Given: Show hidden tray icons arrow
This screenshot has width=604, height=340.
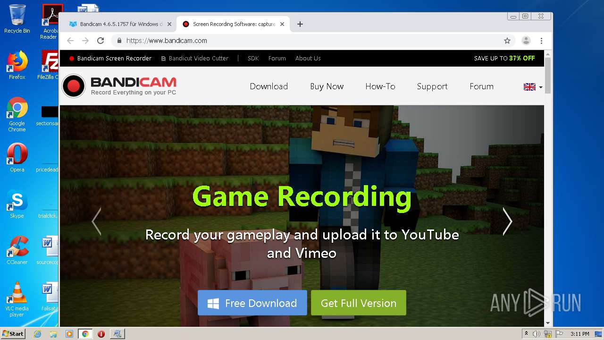Looking at the screenshot, I should [x=526, y=334].
